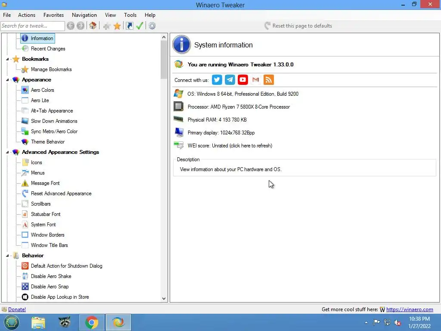441x331 pixels.
Task: Select Alt+Tab Appearance tree item
Action: (52, 111)
